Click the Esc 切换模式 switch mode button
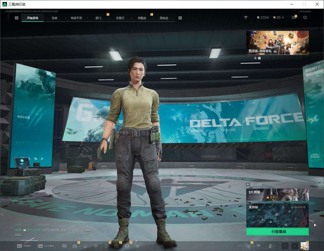Screen dimensions: 324x251 (x=24, y=246)
